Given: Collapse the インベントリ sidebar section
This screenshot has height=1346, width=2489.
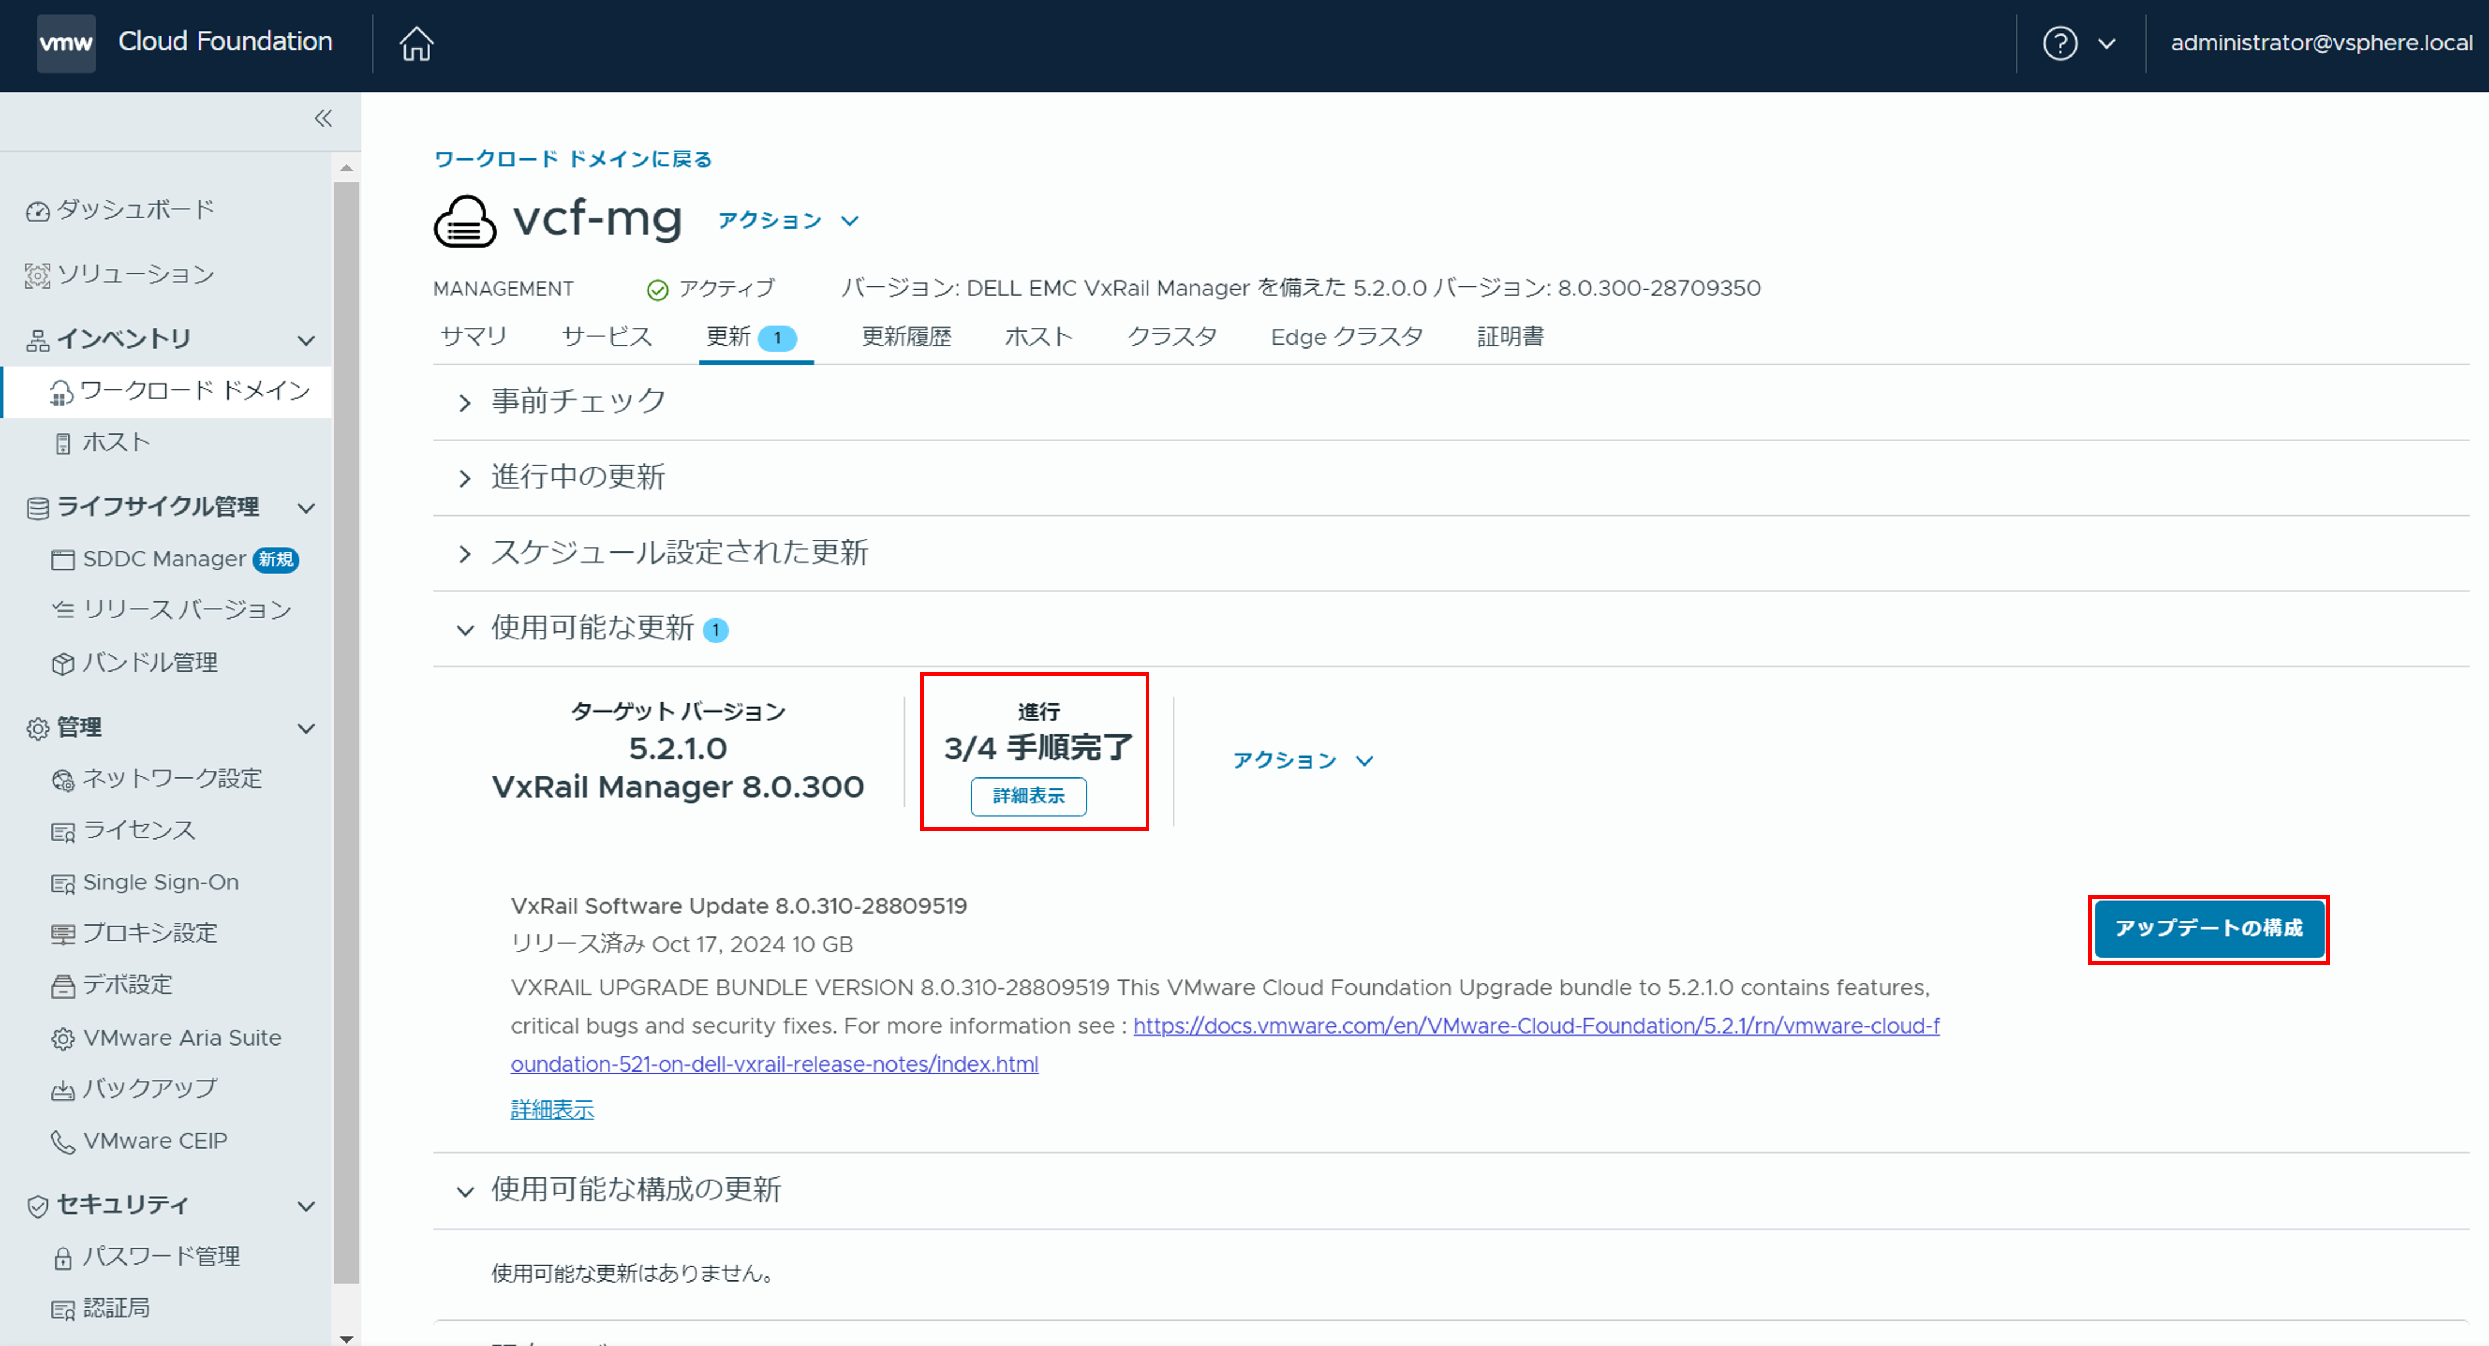Looking at the screenshot, I should point(306,340).
